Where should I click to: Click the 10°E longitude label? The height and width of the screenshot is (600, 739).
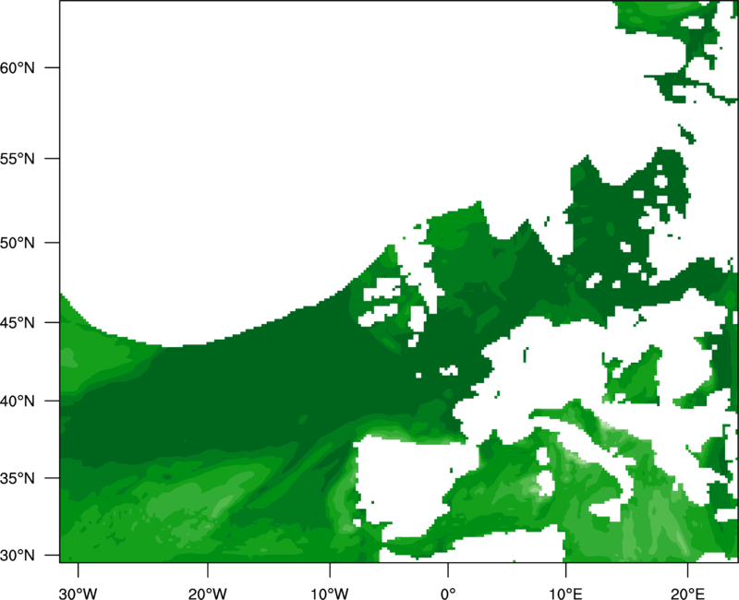pyautogui.click(x=565, y=594)
